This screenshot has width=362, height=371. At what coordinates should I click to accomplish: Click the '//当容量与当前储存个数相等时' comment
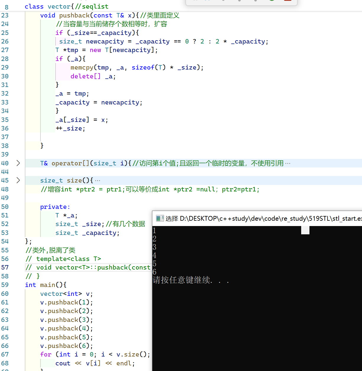112,24
